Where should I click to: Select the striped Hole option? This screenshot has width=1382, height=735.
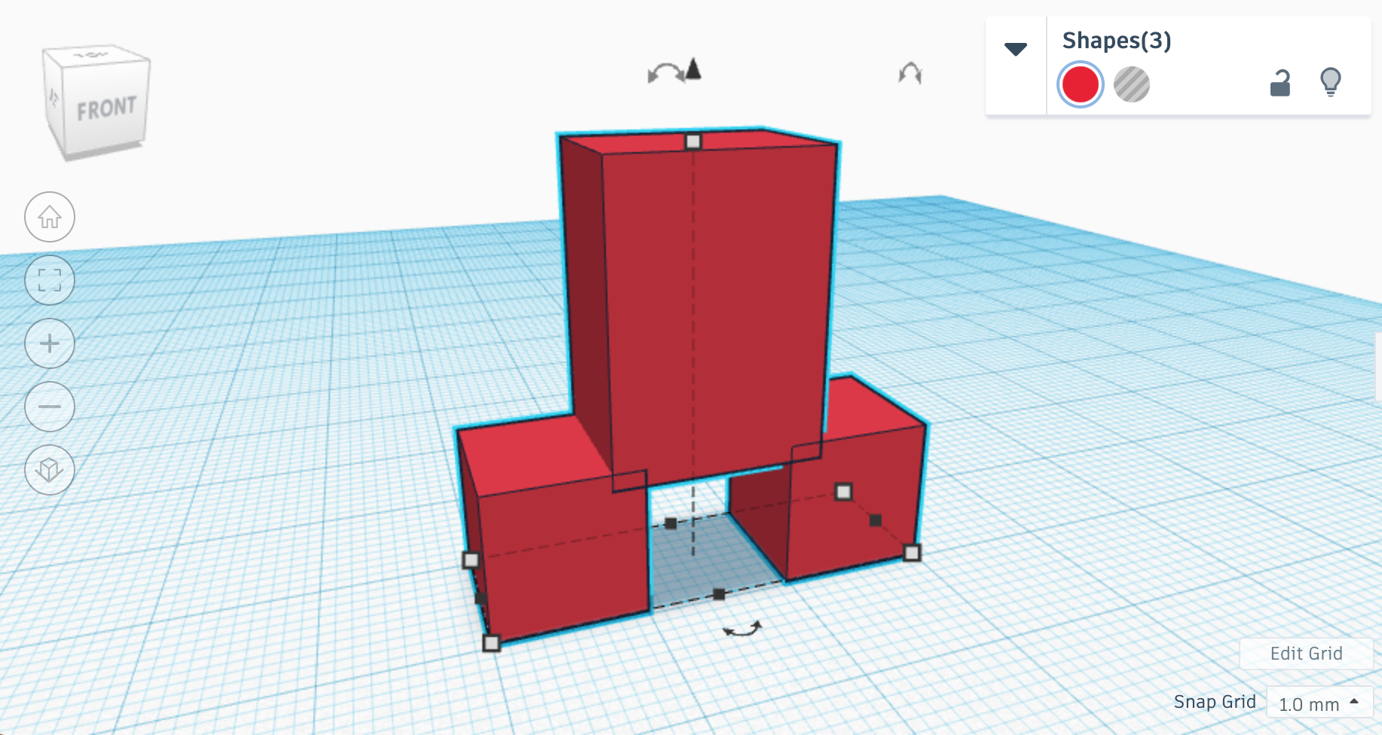[1132, 84]
